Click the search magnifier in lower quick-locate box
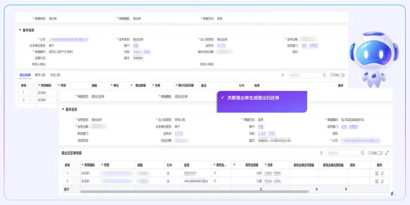Image resolution: width=410 pixels, height=205 pixels. [x=362, y=153]
